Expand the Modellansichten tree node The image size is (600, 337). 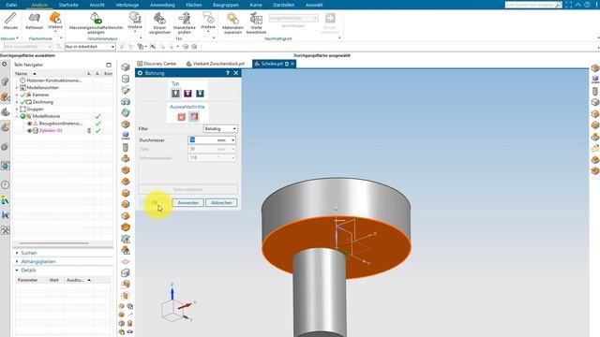[x=17, y=88]
